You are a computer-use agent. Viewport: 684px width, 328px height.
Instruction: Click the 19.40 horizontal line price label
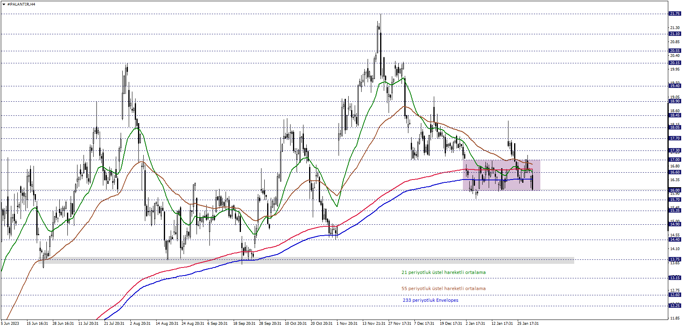click(675, 86)
